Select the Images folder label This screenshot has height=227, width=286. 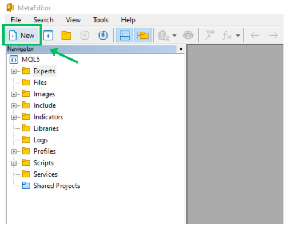[x=45, y=94]
